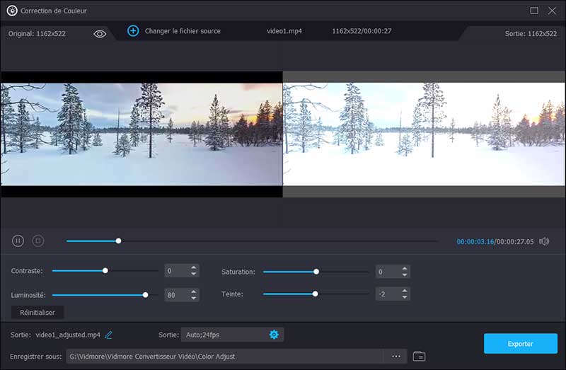Screen dimensions: 566x370
Task: Browse save path with three-dots button
Action: [x=395, y=357]
